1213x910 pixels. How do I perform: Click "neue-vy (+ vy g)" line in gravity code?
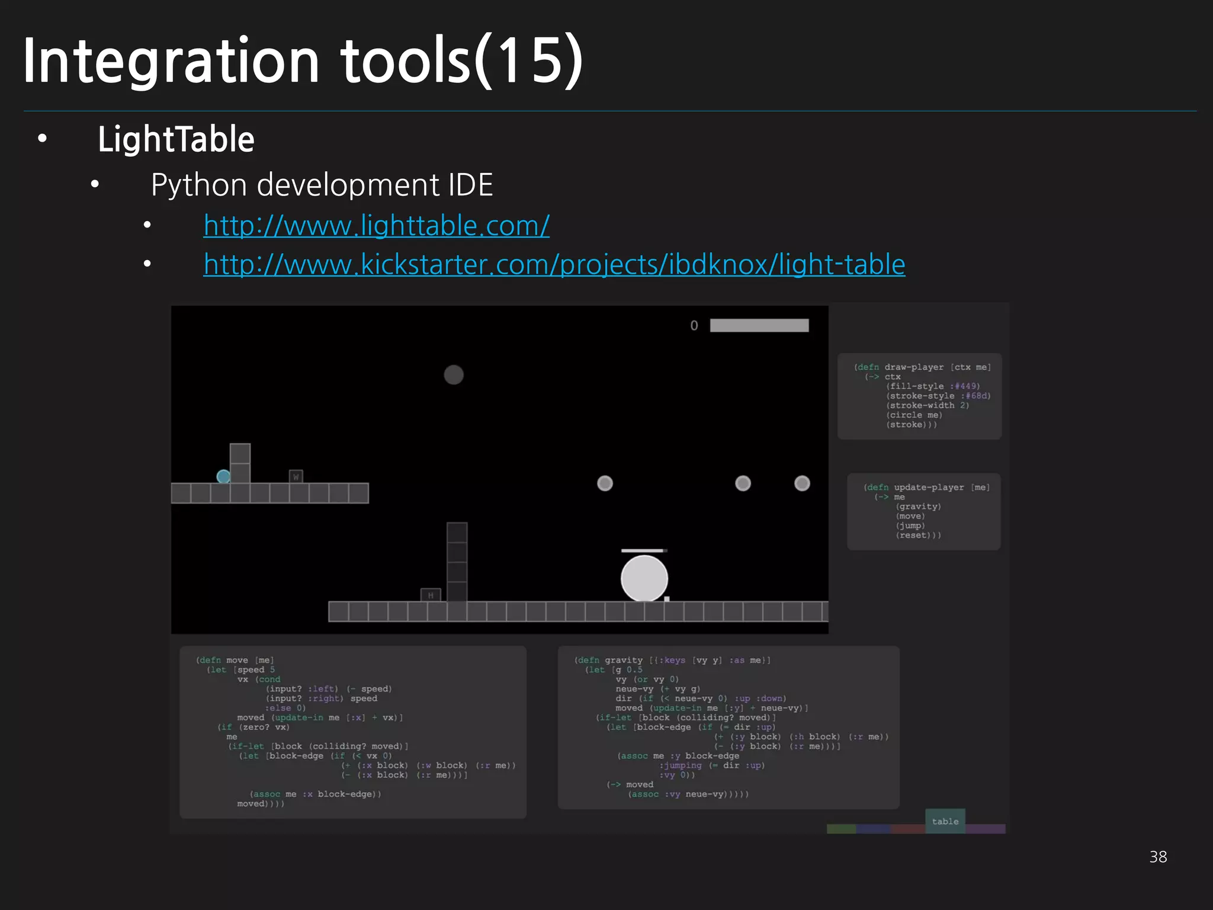pyautogui.click(x=658, y=688)
